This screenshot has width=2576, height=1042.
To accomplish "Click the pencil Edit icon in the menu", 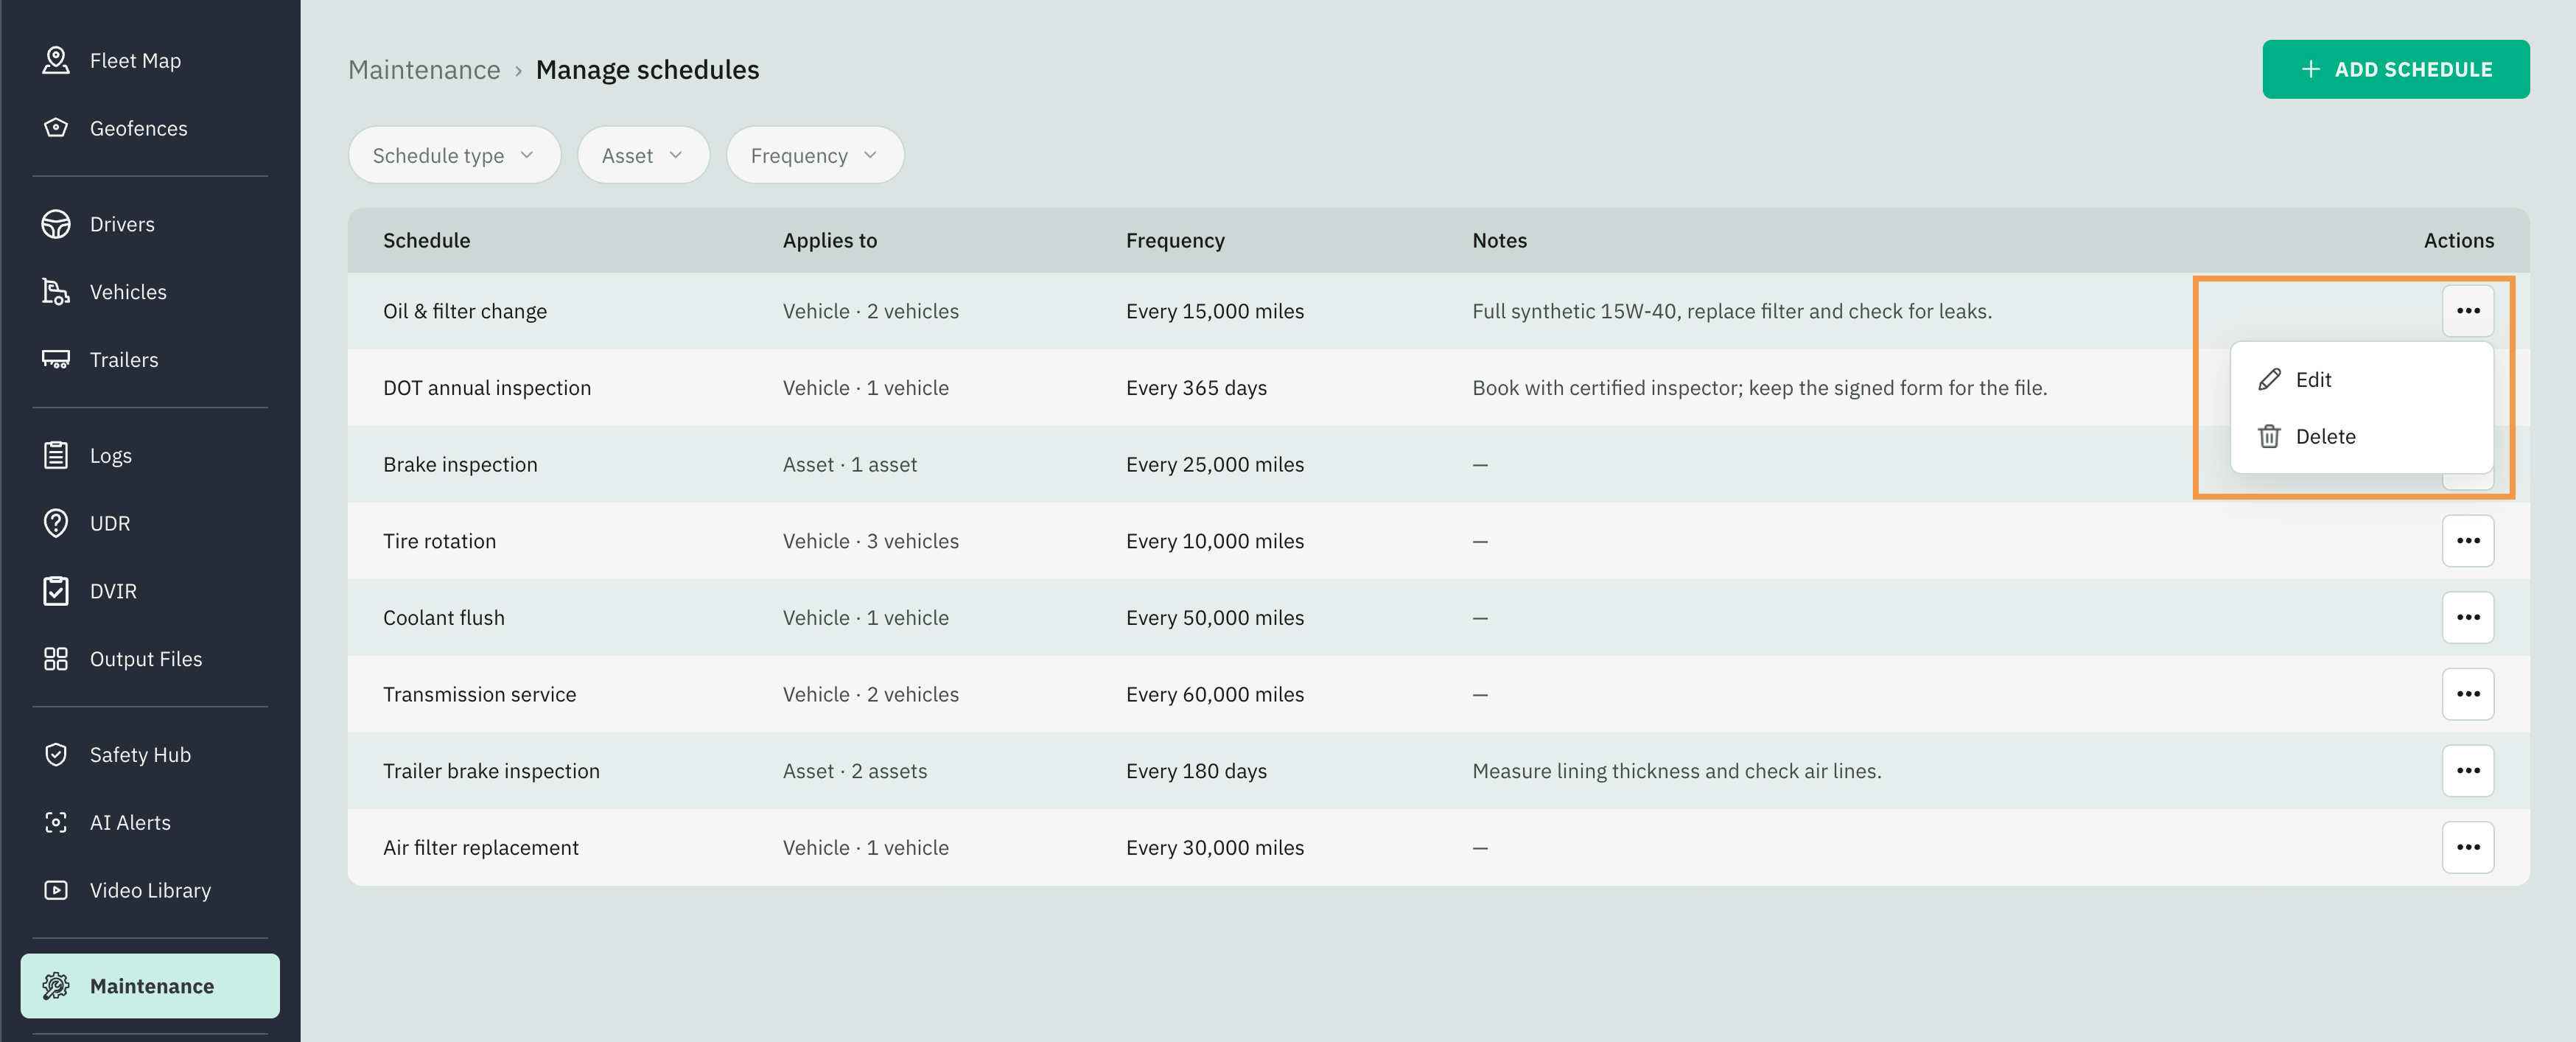I will tap(2269, 380).
